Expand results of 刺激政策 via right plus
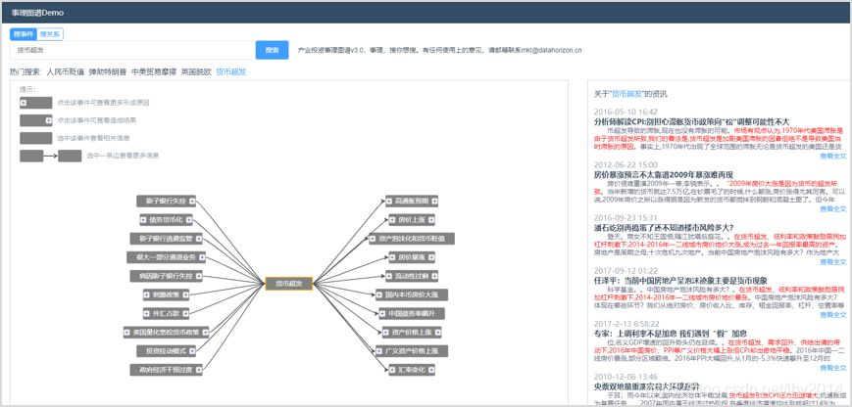This screenshot has width=852, height=407. click(185, 294)
